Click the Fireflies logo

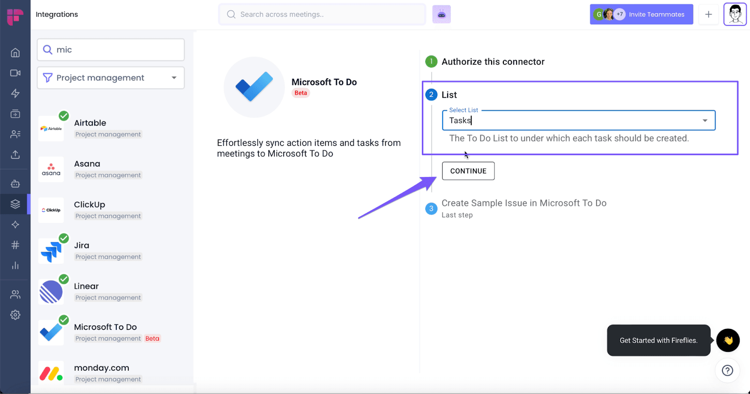pos(15,16)
